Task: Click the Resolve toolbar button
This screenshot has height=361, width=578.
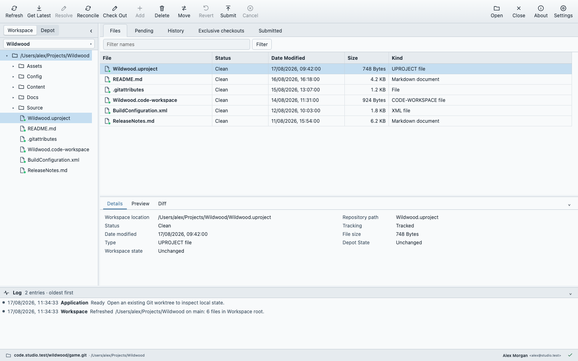Action: (x=64, y=12)
